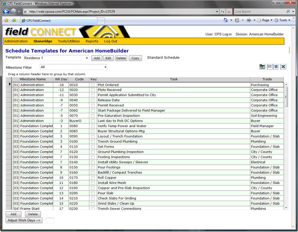This screenshot has width=298, height=232.
Task: Click the RSS feeds icon
Action: click(237, 20)
